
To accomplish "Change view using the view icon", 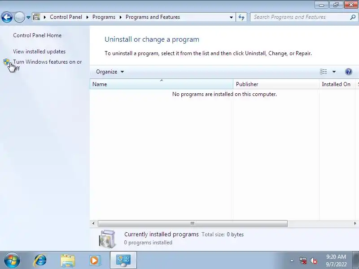I will click(323, 72).
